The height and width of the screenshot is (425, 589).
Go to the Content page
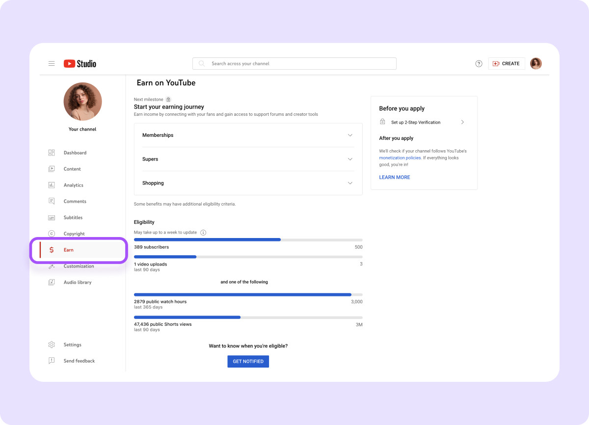[72, 169]
